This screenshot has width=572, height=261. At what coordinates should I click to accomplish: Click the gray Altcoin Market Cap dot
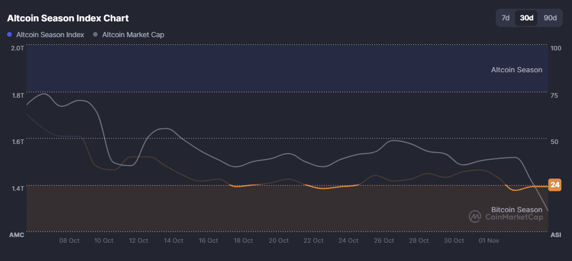[96, 35]
